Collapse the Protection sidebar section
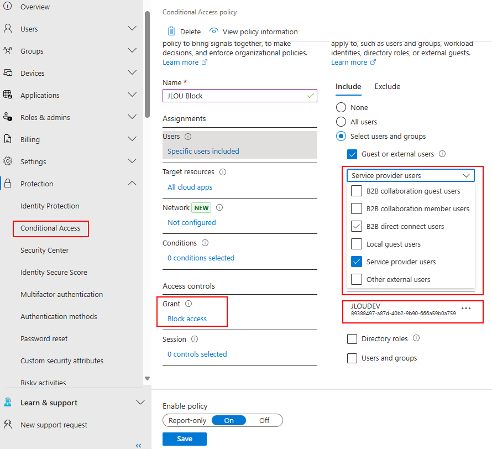 (132, 184)
